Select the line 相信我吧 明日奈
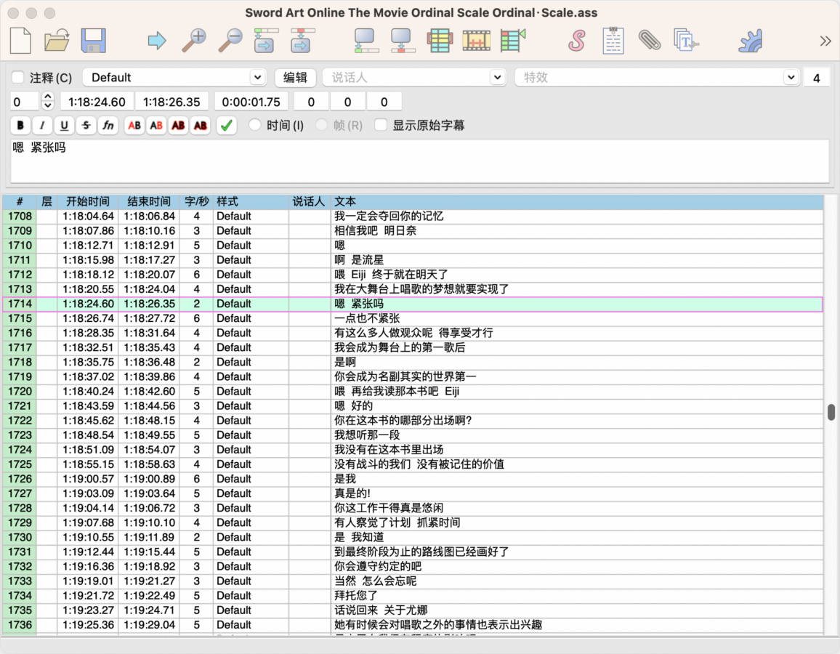This screenshot has width=840, height=654. click(x=413, y=231)
